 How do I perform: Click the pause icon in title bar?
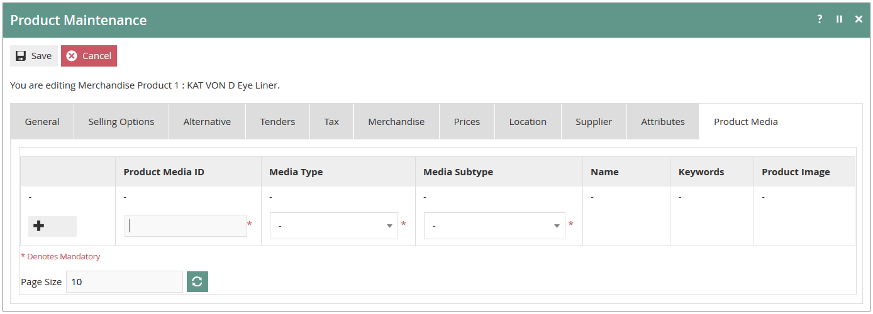click(839, 19)
